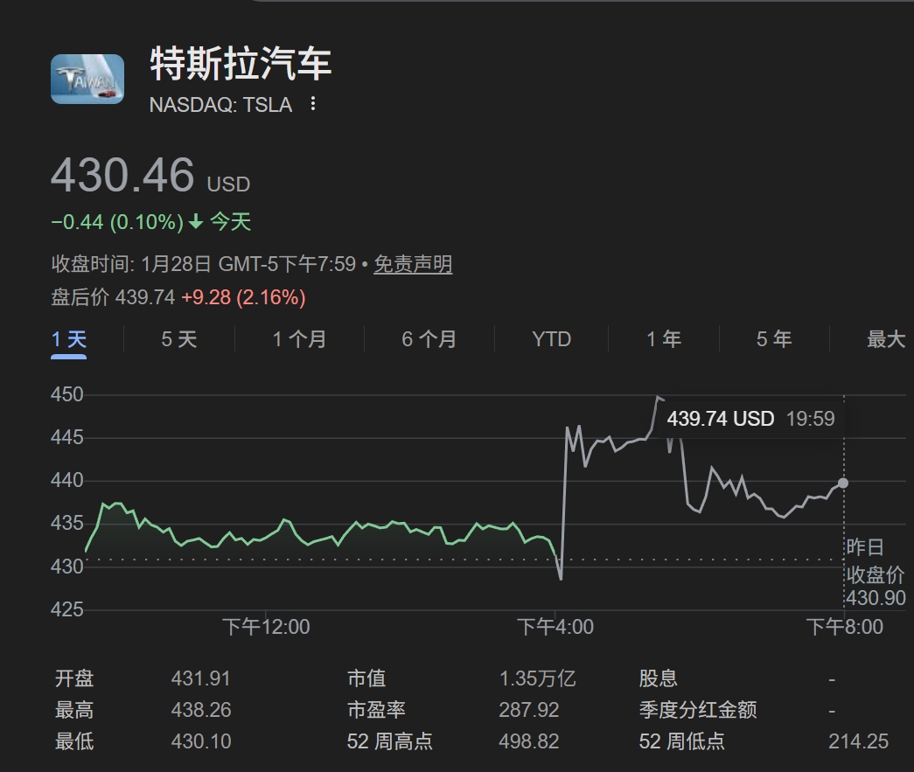Select the YTD range tab
Screen dimensions: 914x772
tap(551, 339)
